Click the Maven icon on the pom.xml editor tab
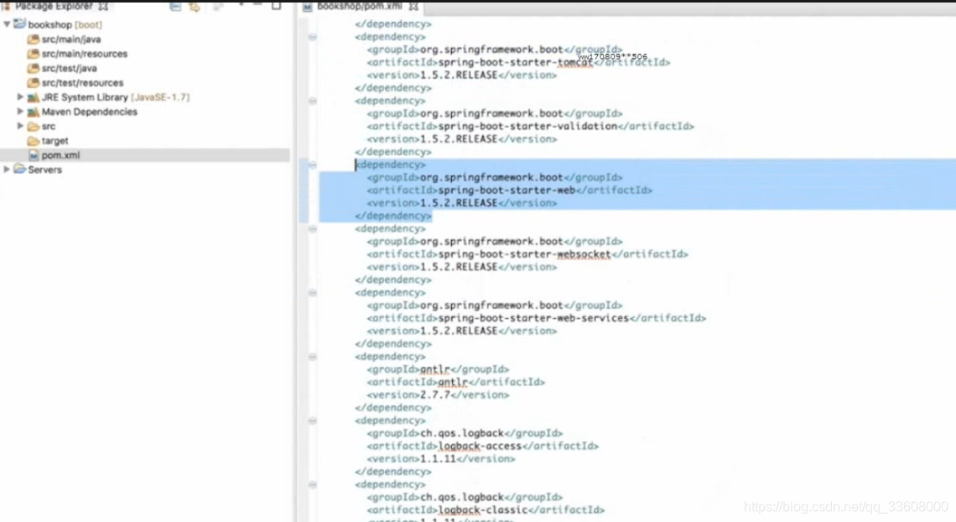Screen dimensions: 956x522 point(307,7)
